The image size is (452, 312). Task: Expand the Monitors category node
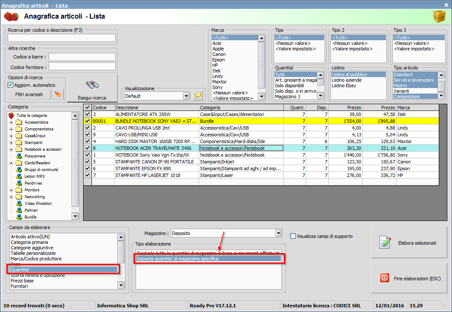click(11, 190)
